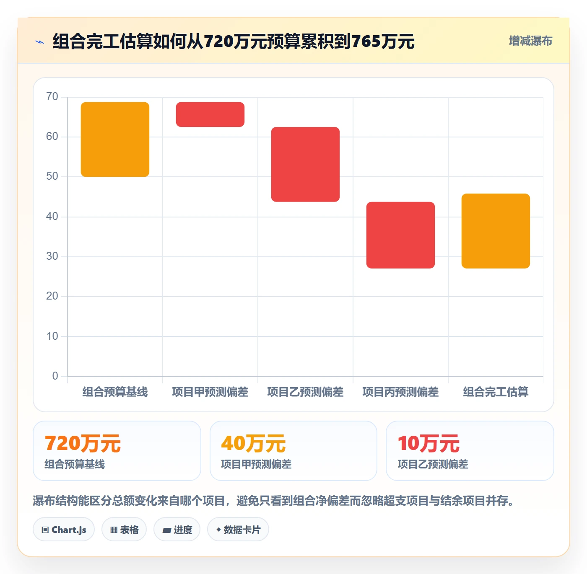Click the Chart.js tag square icon
The height and width of the screenshot is (574, 587).
[x=45, y=530]
